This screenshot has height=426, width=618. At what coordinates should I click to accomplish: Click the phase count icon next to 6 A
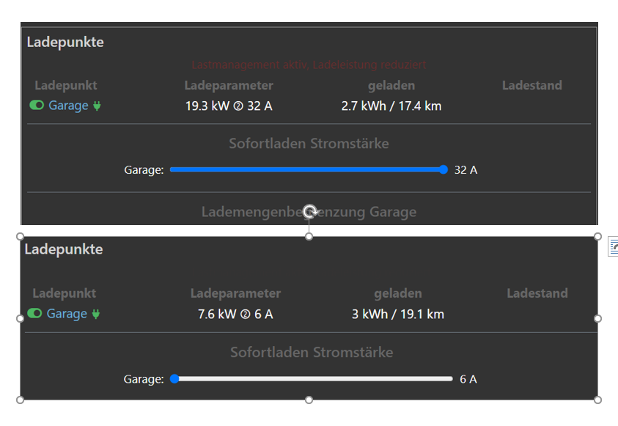245,315
